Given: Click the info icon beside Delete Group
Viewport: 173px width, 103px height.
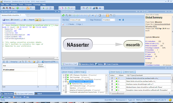Looking at the screenshot, I should point(89,72).
